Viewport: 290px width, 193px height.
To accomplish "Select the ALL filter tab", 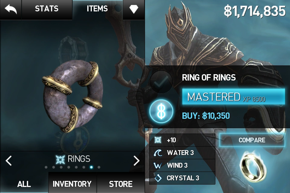I will (24, 184).
